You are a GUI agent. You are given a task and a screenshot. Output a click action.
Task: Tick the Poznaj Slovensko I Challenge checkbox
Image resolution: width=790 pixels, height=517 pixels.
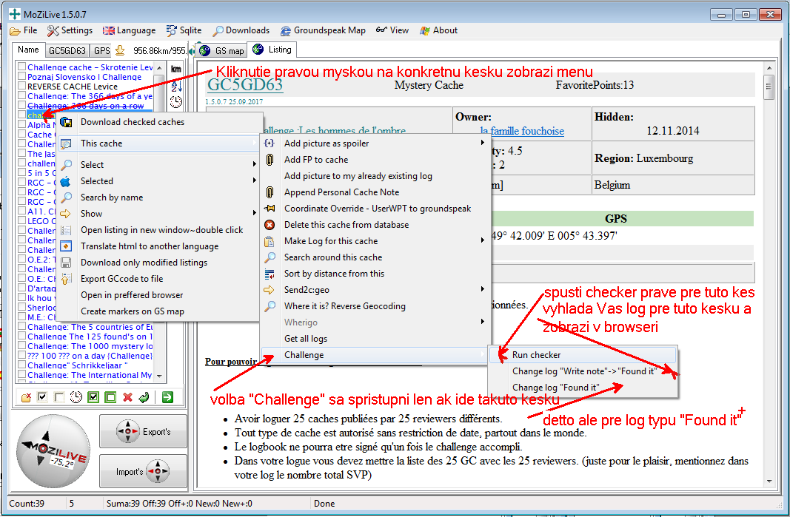click(x=21, y=76)
